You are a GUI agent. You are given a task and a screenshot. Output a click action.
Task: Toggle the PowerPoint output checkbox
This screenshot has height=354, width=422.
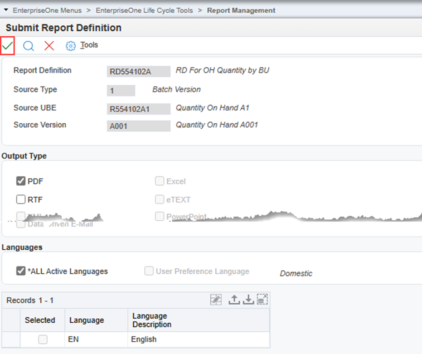coord(160,216)
